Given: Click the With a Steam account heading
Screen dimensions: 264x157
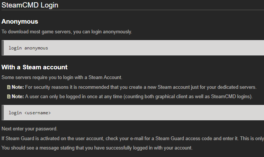Looking at the screenshot, I should tap(34, 67).
